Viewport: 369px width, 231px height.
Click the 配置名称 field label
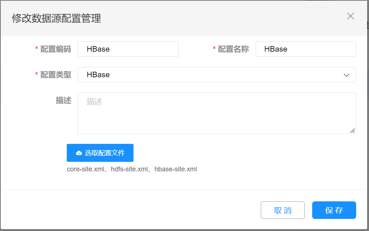pos(233,49)
